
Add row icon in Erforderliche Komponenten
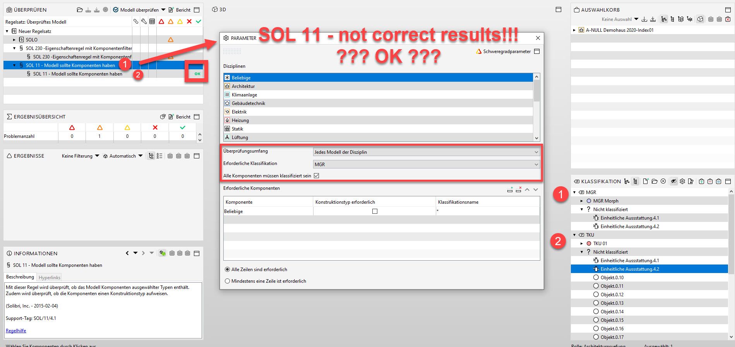510,189
